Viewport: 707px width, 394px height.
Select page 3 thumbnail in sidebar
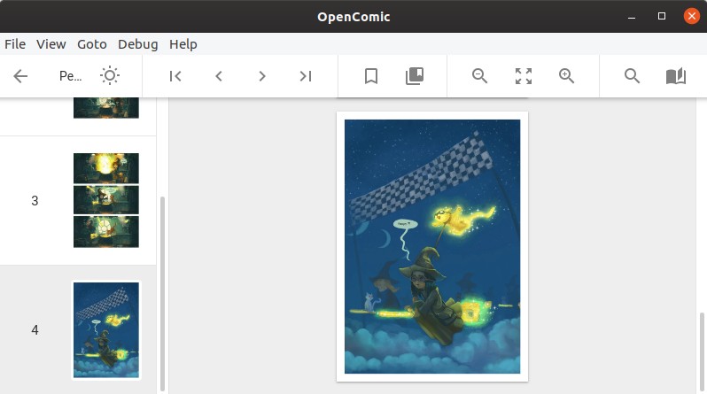pos(106,200)
